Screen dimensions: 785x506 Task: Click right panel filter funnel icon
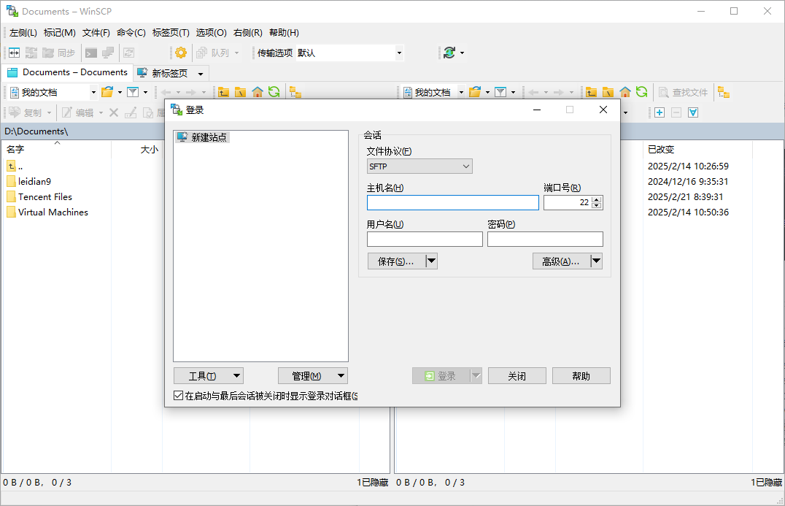coord(500,92)
